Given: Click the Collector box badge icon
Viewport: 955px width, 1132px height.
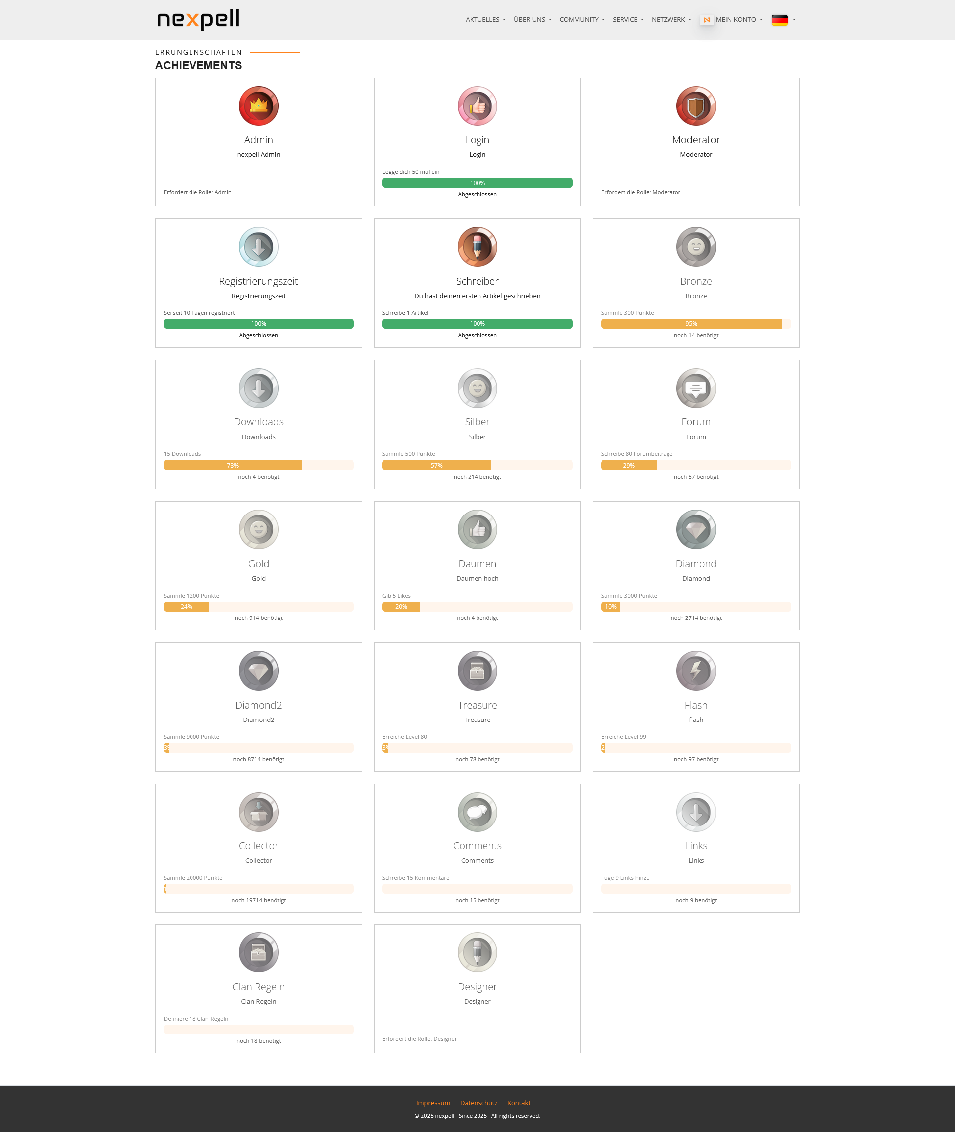Looking at the screenshot, I should tap(258, 812).
